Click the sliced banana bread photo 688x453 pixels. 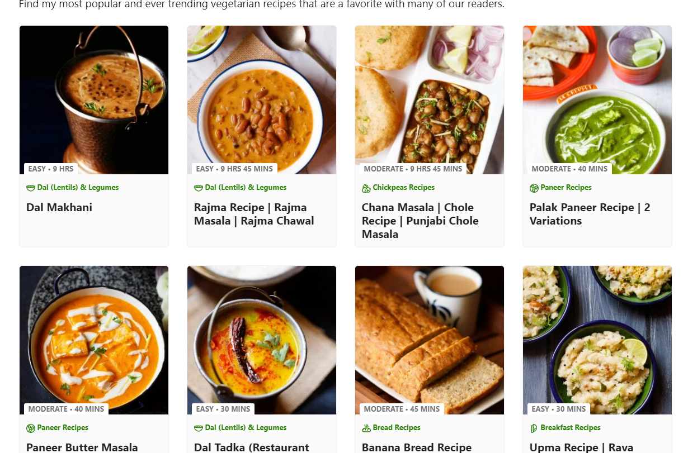pos(430,341)
